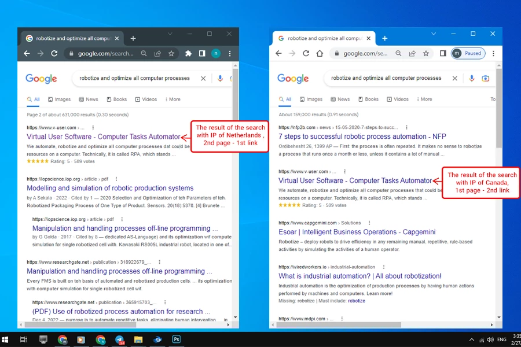Viewport: 521px width, 347px height.
Task: Click address bar in right Chrome window
Action: point(365,53)
